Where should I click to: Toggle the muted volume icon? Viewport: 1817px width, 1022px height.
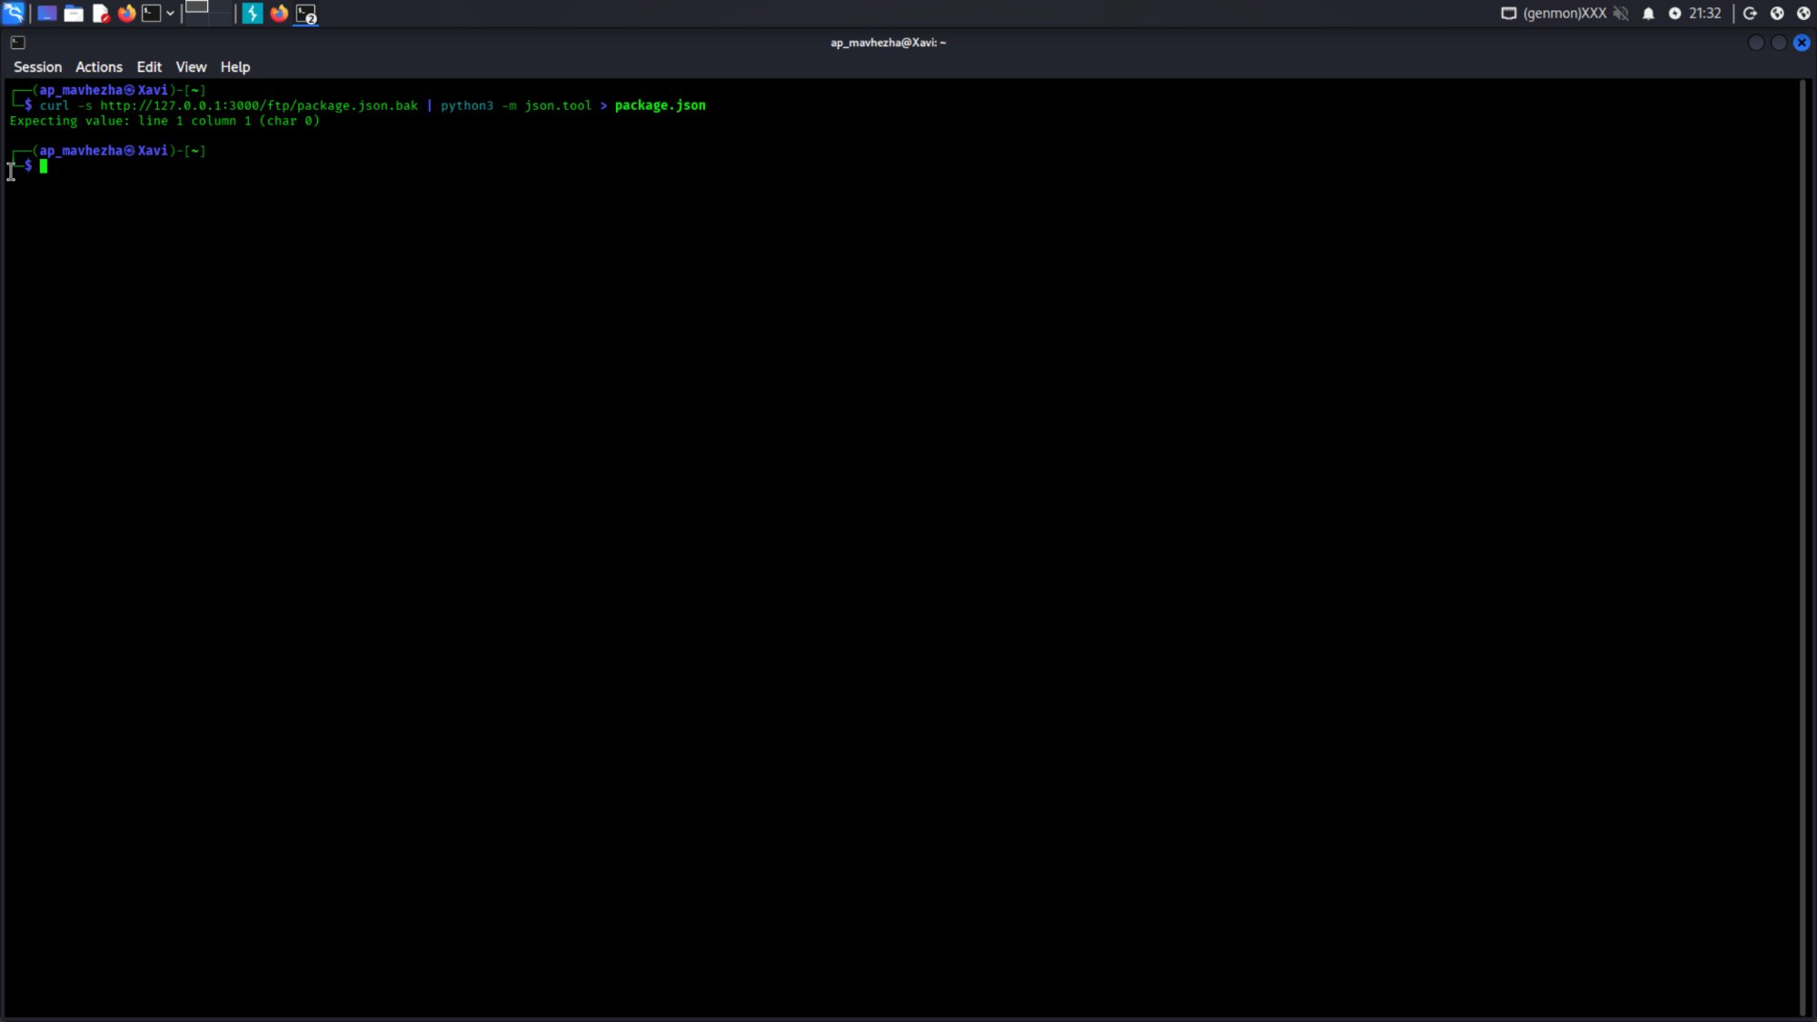[1621, 14]
